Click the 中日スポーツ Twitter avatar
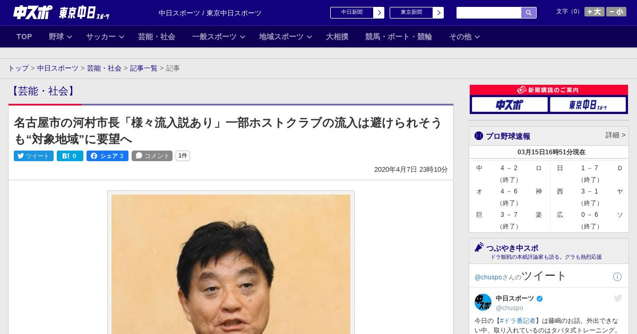Screen dimensions: 637x334 [x=483, y=302]
